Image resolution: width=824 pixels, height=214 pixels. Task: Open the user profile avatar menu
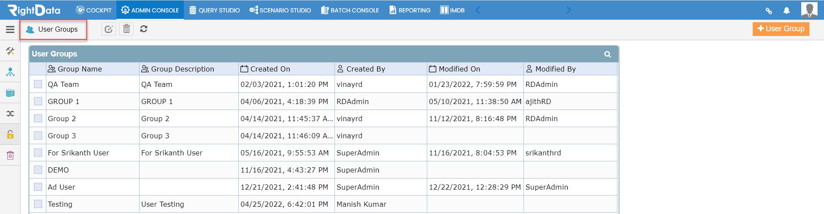[x=809, y=10]
